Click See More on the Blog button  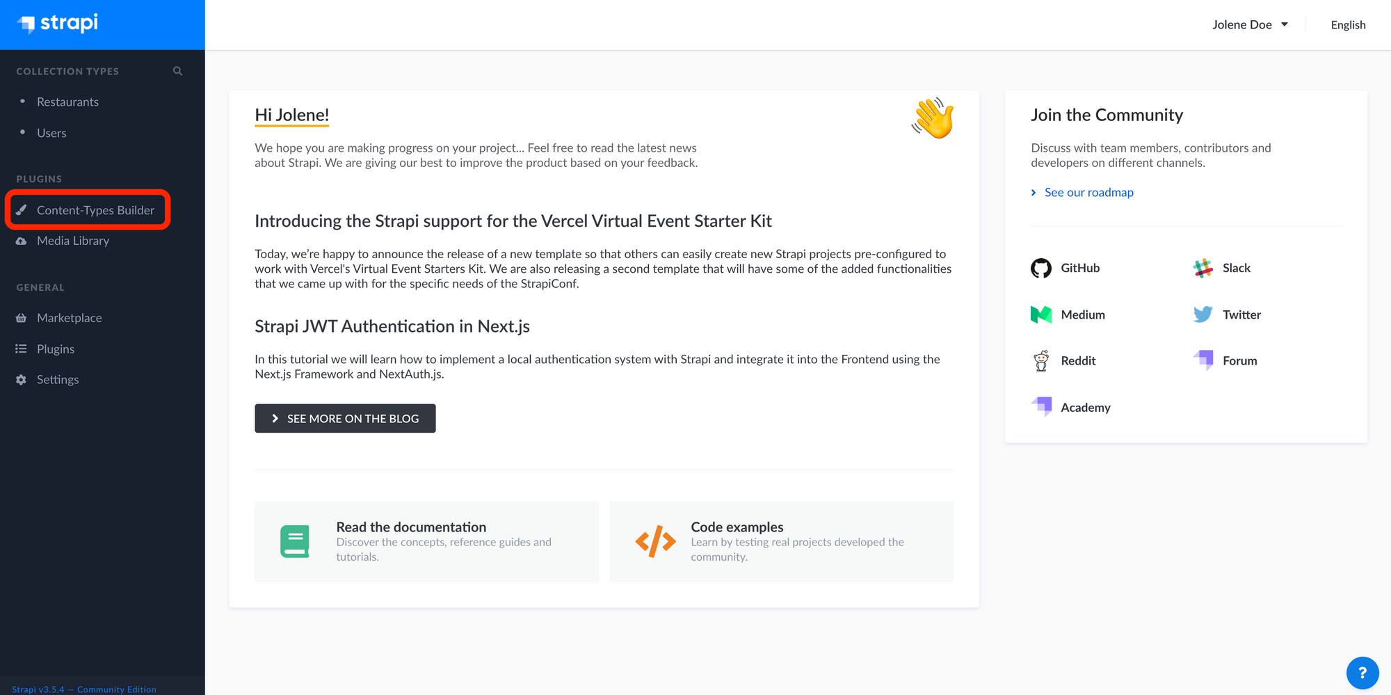(x=345, y=418)
